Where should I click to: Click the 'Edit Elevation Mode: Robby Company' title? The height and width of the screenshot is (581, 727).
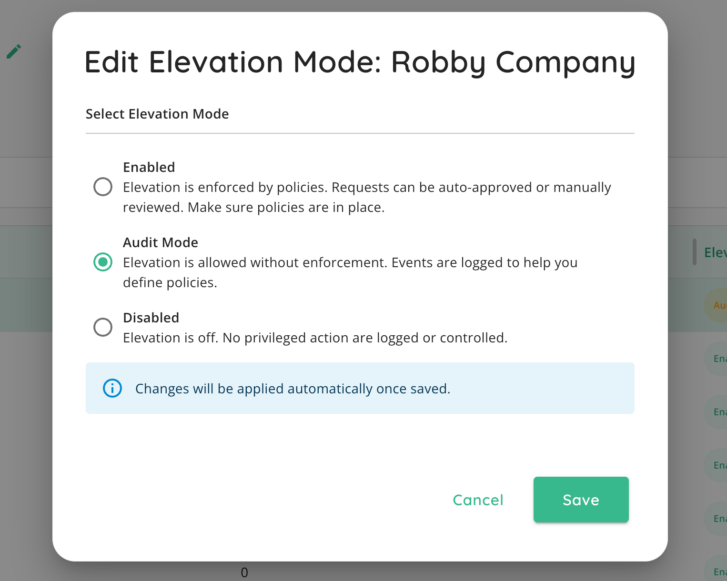coord(360,62)
